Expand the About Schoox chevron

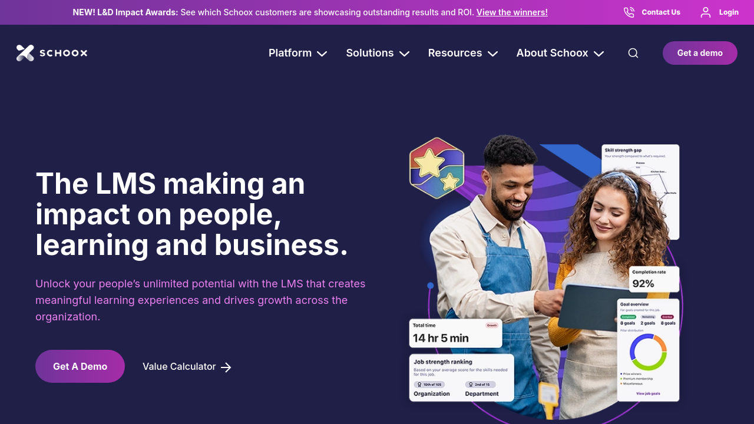tap(598, 54)
